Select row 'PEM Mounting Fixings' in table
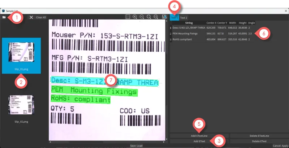This screenshot has height=148, width=289. click(212, 34)
